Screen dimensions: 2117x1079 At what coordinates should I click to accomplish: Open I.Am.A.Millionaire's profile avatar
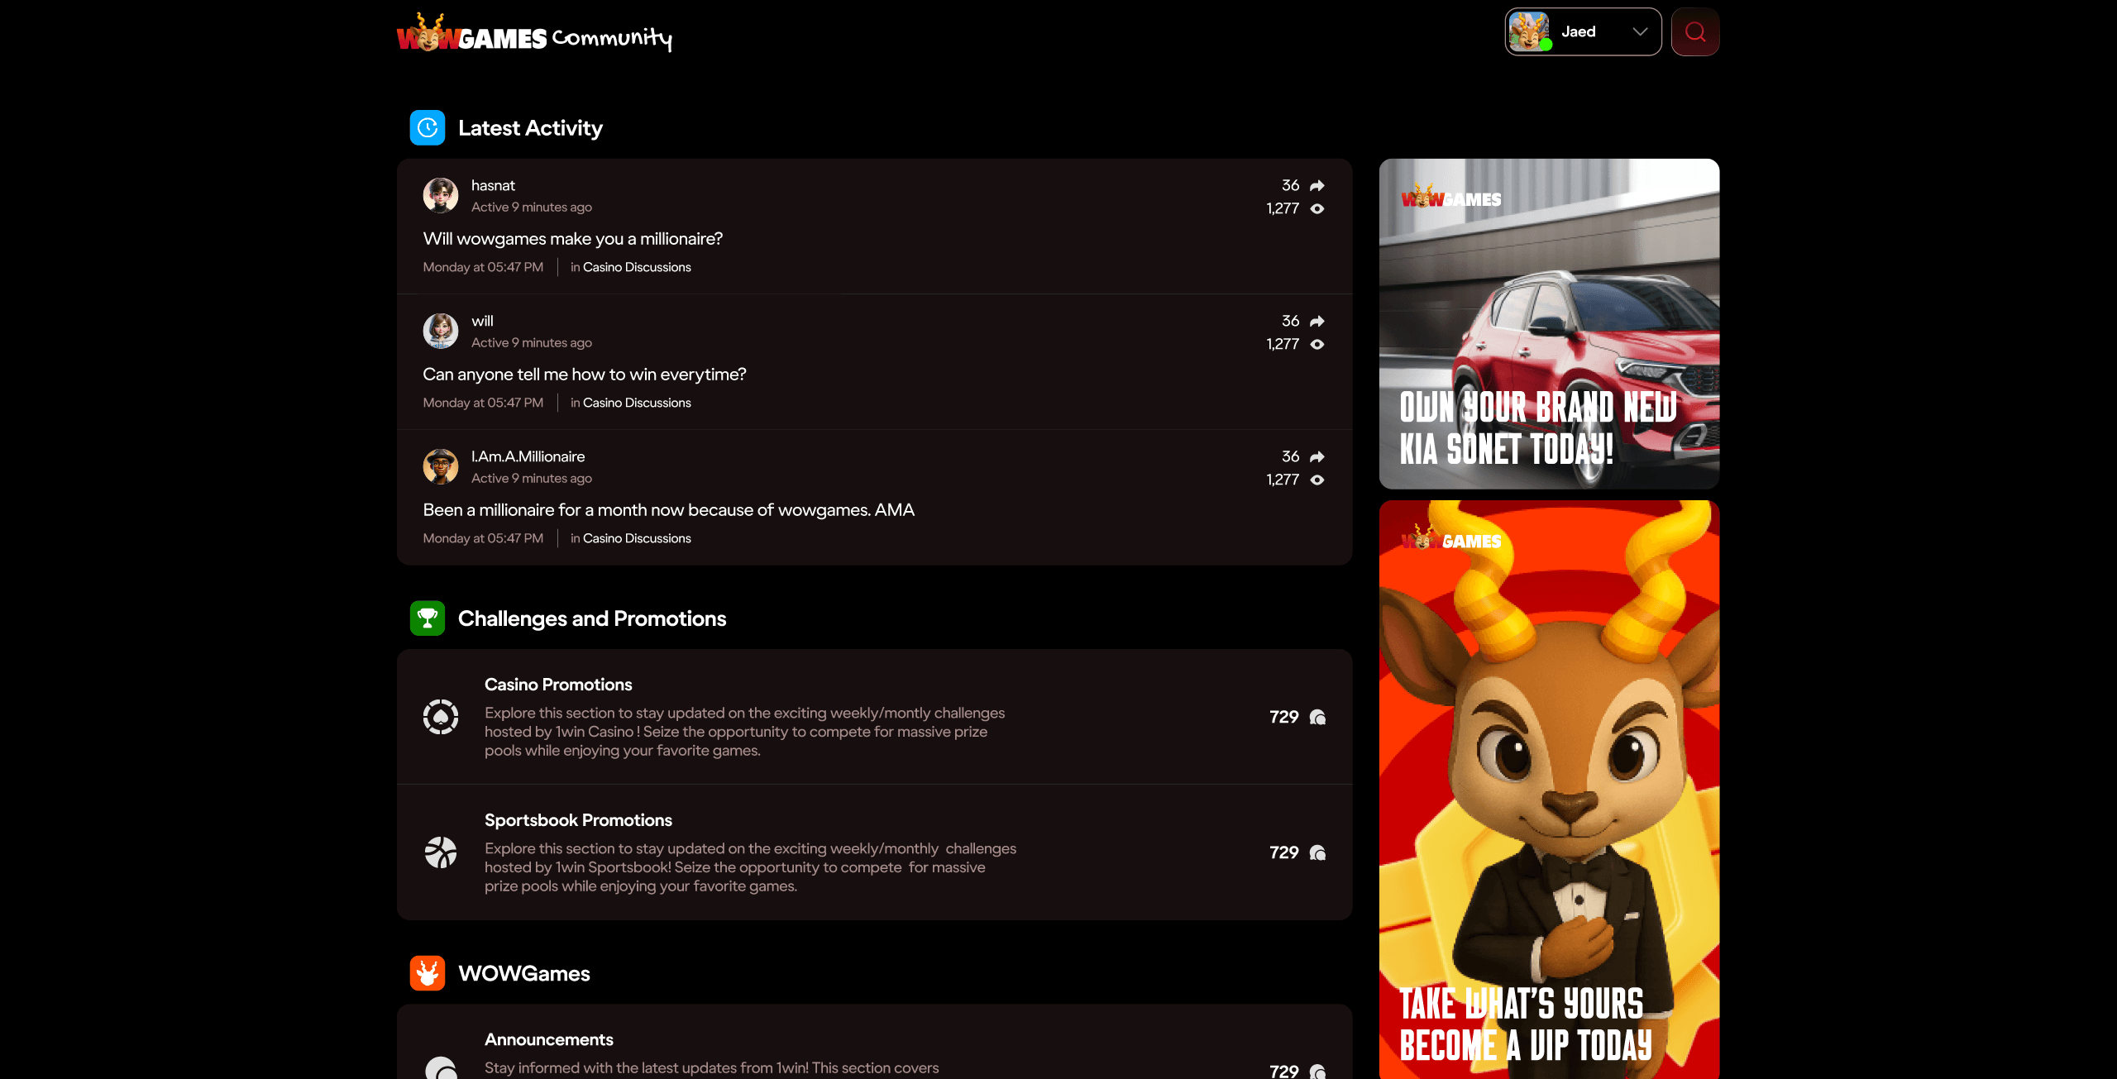pos(441,466)
